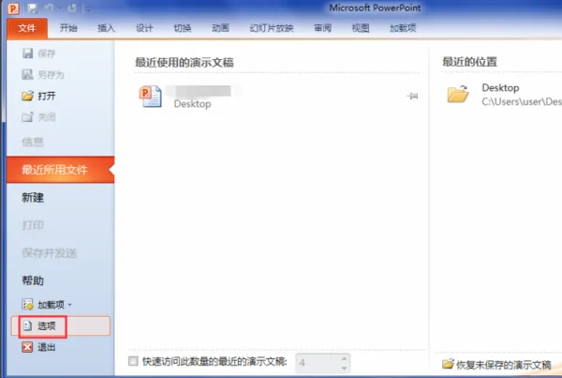Open PowerPoint 选项
Image resolution: width=562 pixels, height=378 pixels.
pos(61,326)
